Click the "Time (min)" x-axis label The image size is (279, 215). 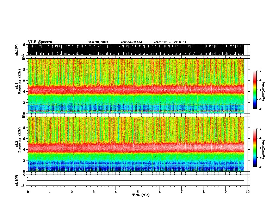[x=141, y=195]
